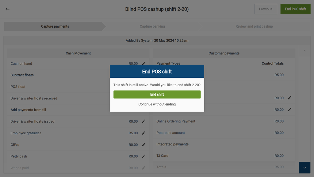This screenshot has width=314, height=177.
Task: Click pencil directly above Online Ordering Payment amount
Action: [x=289, y=110]
